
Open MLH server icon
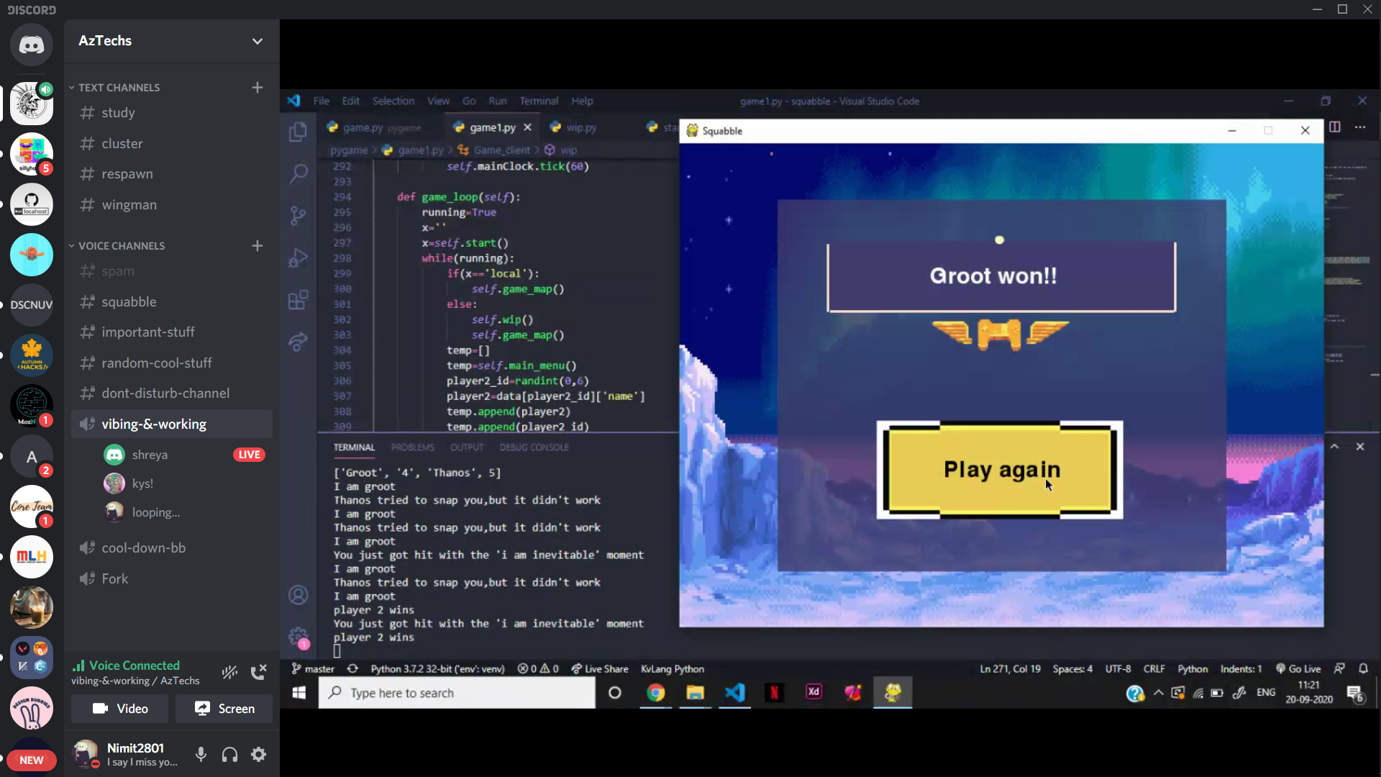pos(31,556)
